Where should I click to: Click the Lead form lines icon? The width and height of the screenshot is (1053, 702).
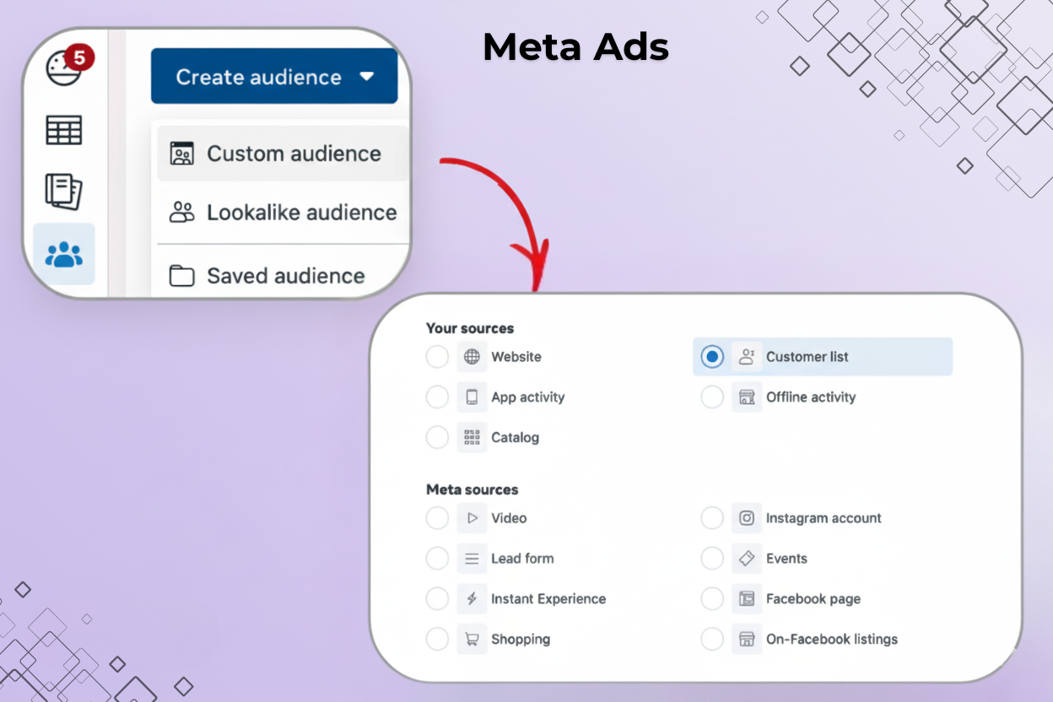472,559
